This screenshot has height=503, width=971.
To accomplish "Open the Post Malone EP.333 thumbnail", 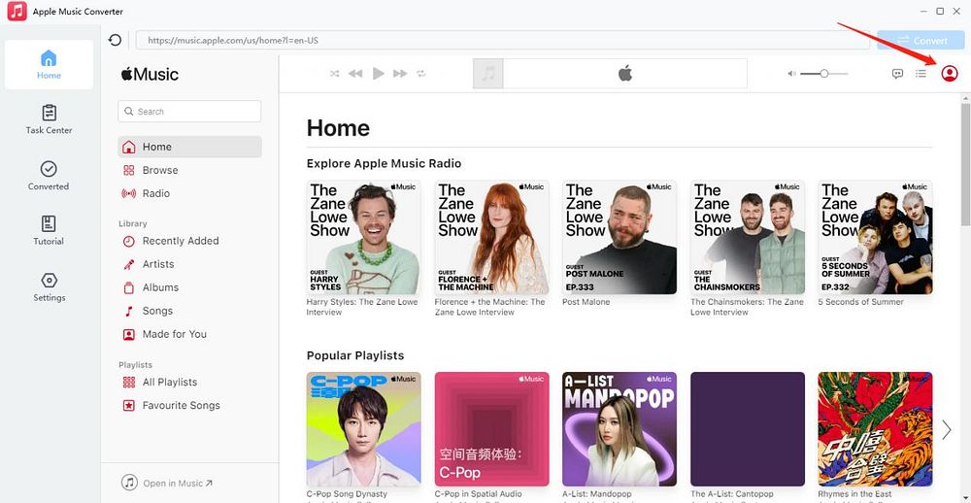I will [x=619, y=237].
